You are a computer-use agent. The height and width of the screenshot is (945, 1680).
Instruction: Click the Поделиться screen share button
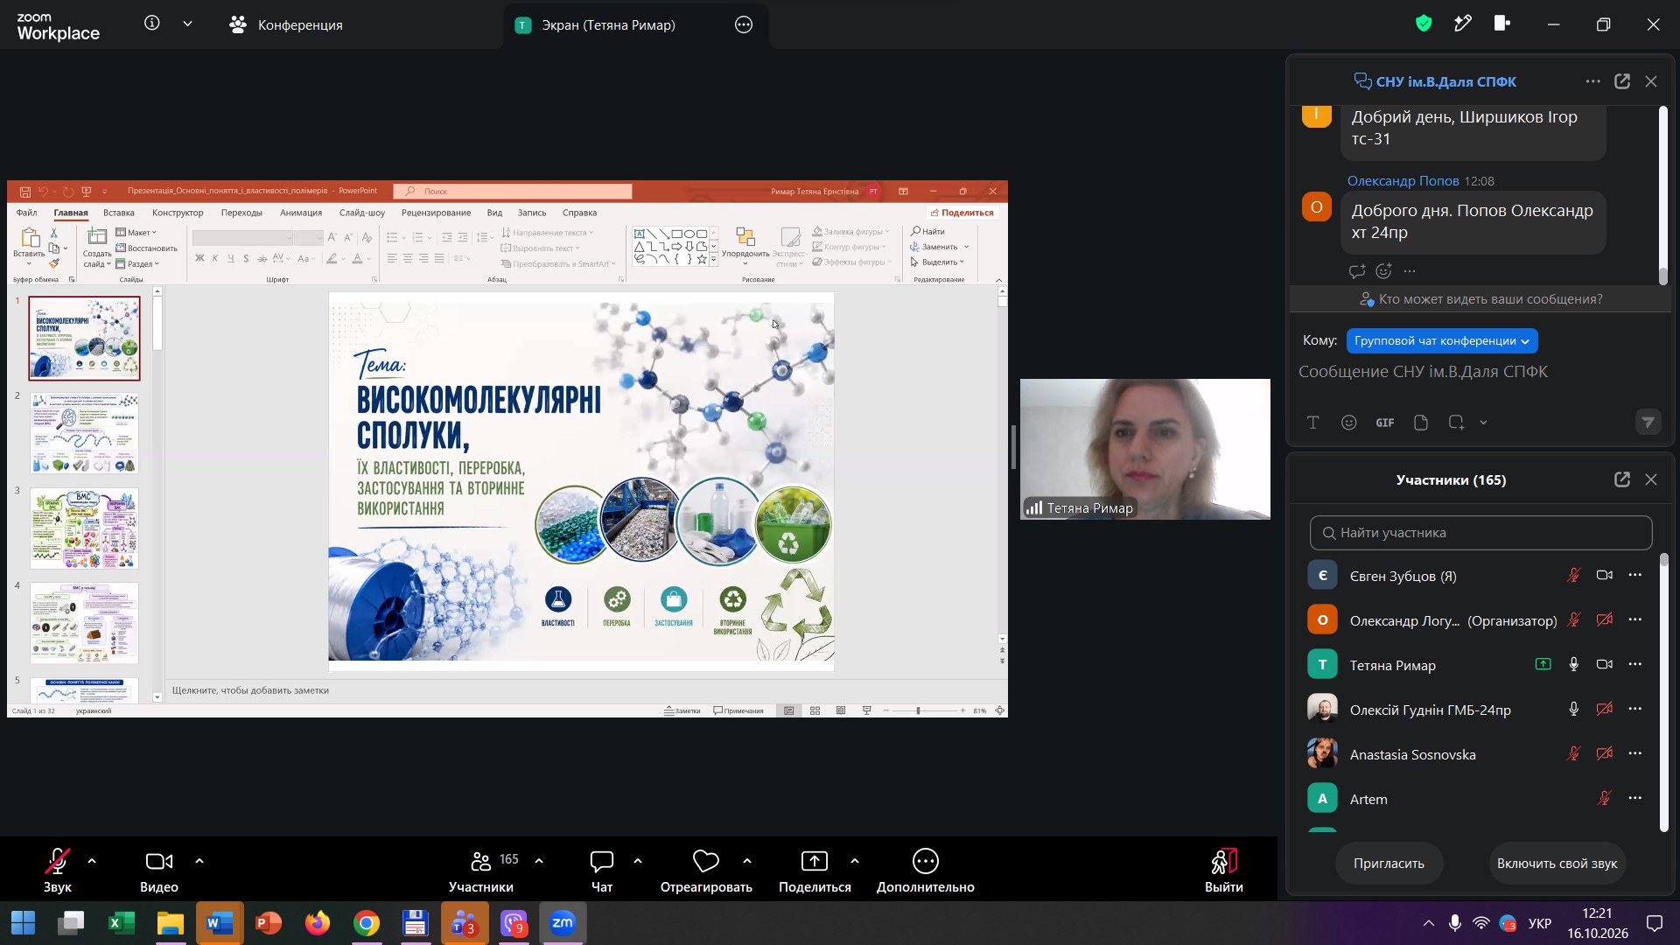coord(815,870)
